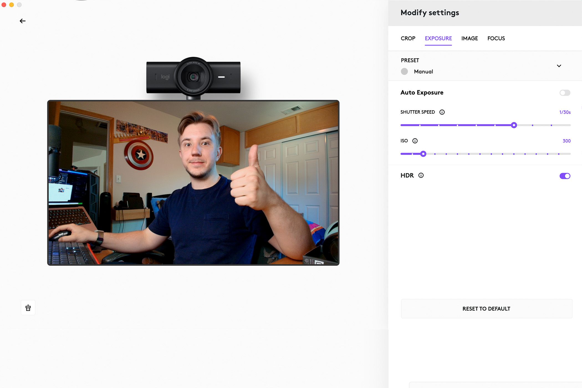
Task: Close the window with red button
Action: (x=4, y=5)
